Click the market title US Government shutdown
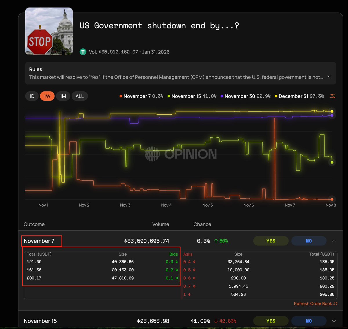The image size is (348, 329). 159,26
